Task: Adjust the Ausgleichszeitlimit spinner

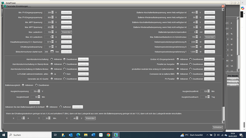Action: 209,91
